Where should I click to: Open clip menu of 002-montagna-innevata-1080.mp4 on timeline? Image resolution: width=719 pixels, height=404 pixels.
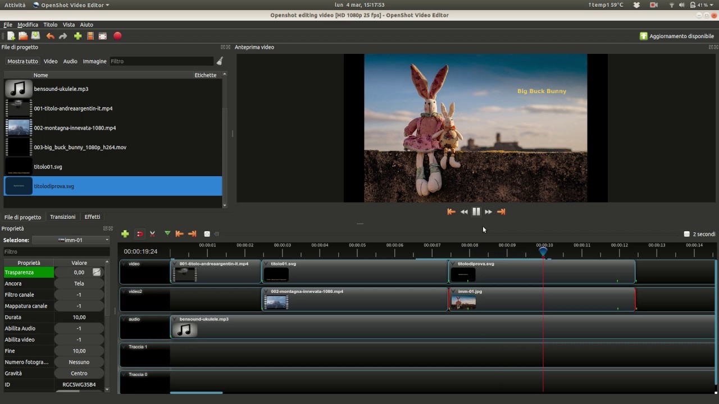pyautogui.click(x=266, y=292)
